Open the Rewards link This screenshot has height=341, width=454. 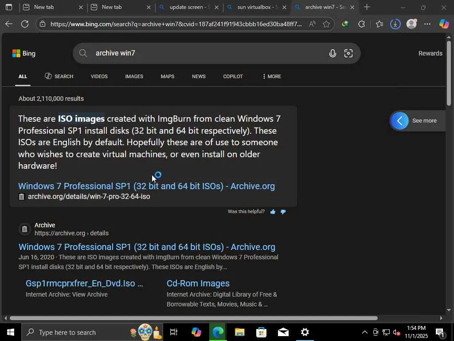[x=430, y=53]
